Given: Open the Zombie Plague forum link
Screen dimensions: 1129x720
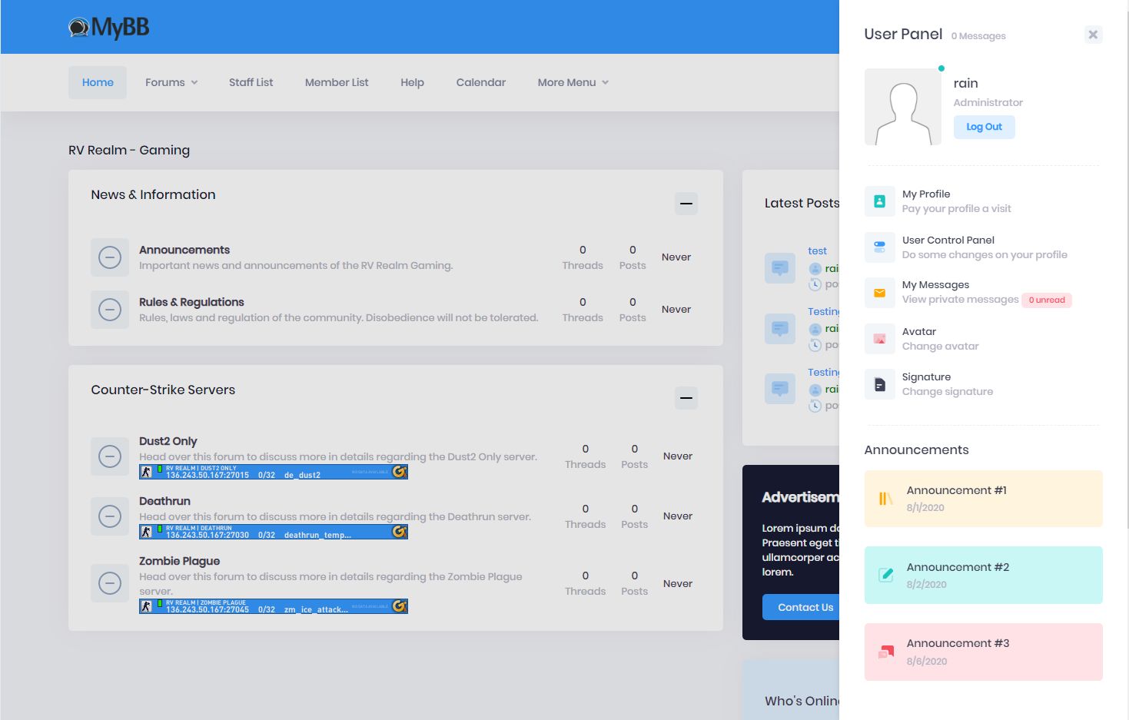Looking at the screenshot, I should point(180,561).
